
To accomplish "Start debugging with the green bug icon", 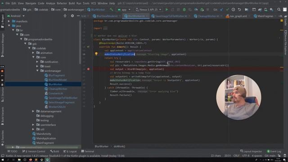I will coord(184,9).
